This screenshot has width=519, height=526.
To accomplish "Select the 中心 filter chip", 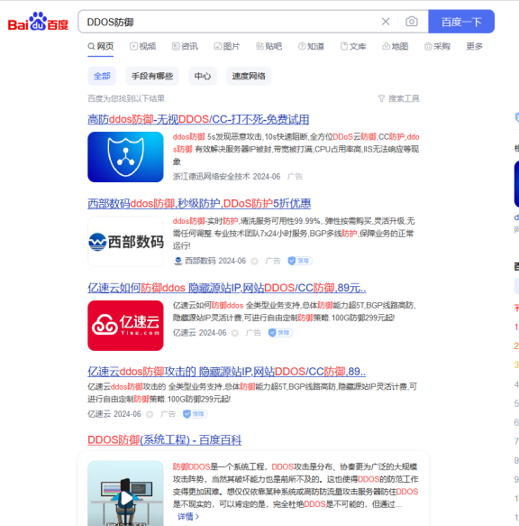I will (203, 76).
